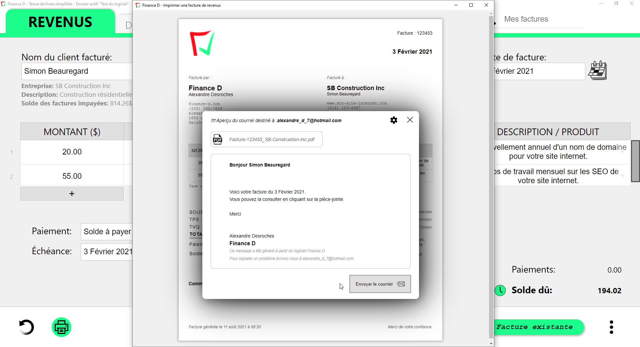Open the Facture-123453_SB-Construction-Inc PDF attachment
Image resolution: width=640 pixels, height=347 pixels.
[266, 139]
